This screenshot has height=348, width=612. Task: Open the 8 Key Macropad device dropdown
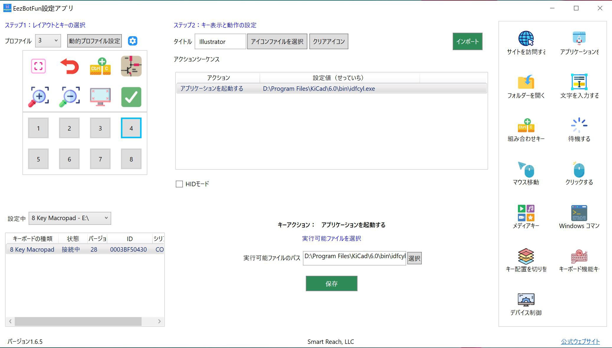[x=70, y=218]
